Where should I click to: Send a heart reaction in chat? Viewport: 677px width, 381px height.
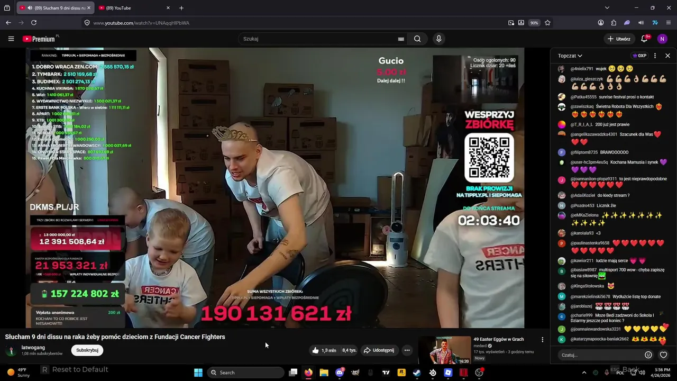pos(663,355)
